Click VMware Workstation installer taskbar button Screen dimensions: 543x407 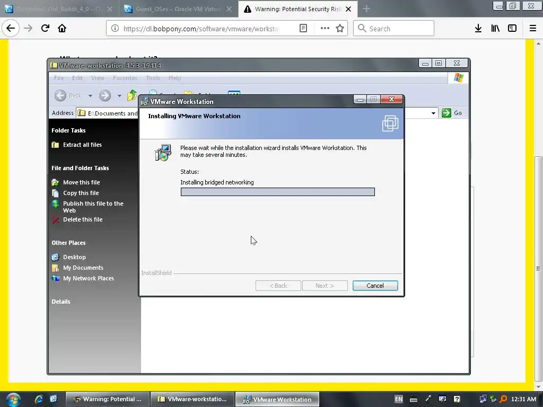[x=277, y=399]
